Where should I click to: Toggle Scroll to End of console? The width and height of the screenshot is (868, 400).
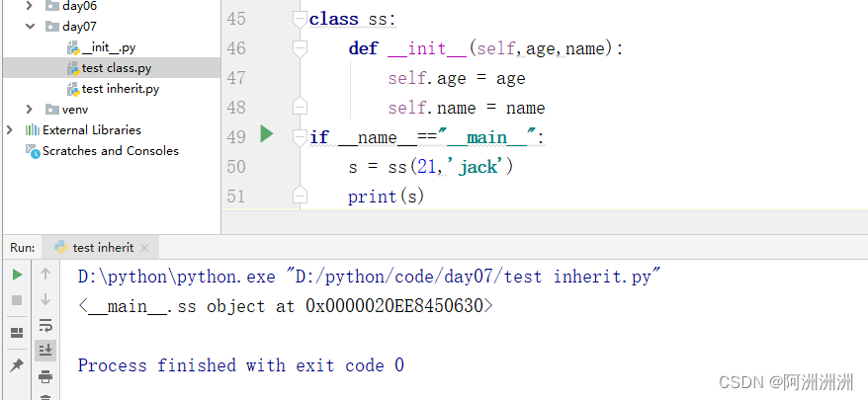(x=45, y=350)
